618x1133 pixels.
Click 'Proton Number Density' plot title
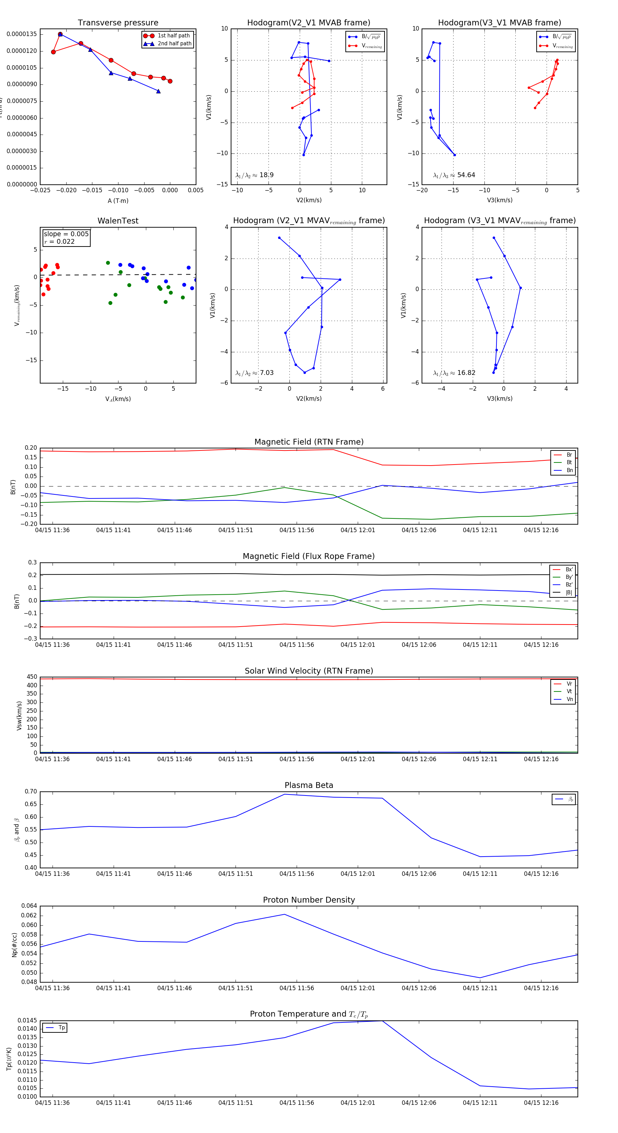[309, 900]
